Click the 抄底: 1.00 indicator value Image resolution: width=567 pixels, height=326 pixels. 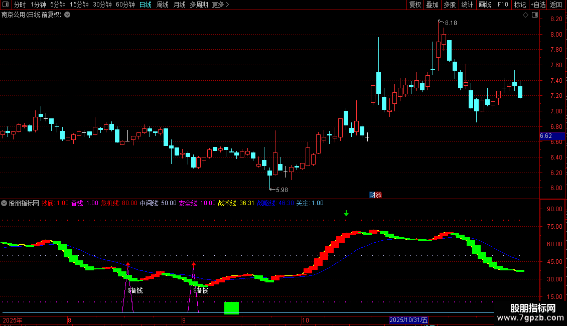point(55,203)
